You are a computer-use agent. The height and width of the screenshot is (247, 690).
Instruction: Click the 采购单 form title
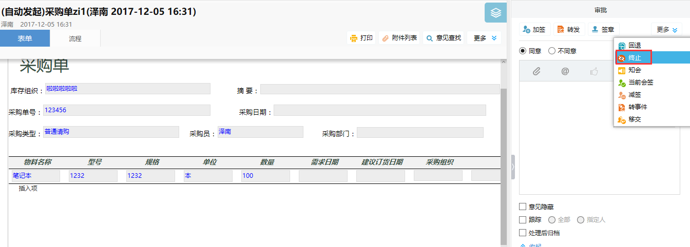[x=44, y=66]
